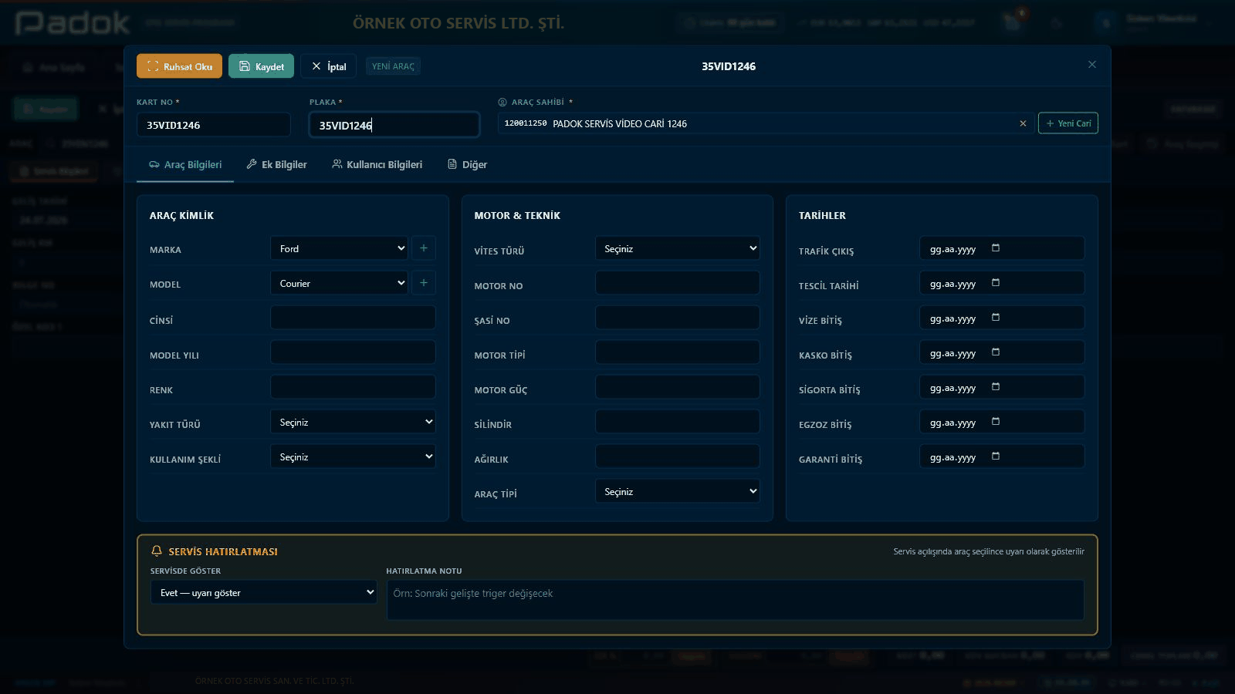Expand the KULLANIM ŞEKLİ dropdown
This screenshot has width=1235, height=694.
point(353,456)
